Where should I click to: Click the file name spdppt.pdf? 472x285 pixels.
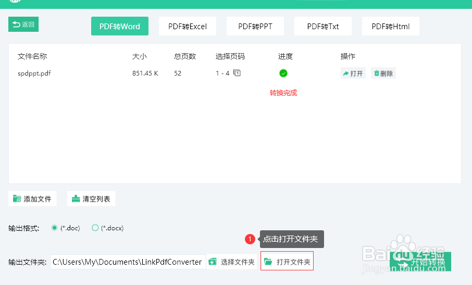(x=34, y=73)
